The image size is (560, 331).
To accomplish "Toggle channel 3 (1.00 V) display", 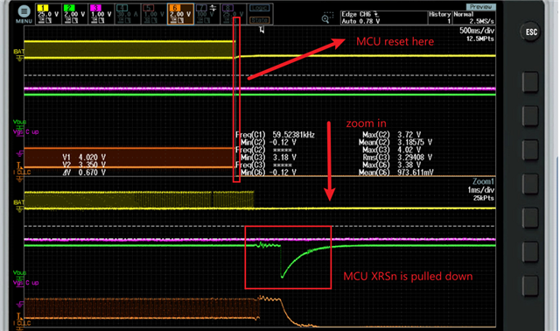I will click(x=101, y=14).
